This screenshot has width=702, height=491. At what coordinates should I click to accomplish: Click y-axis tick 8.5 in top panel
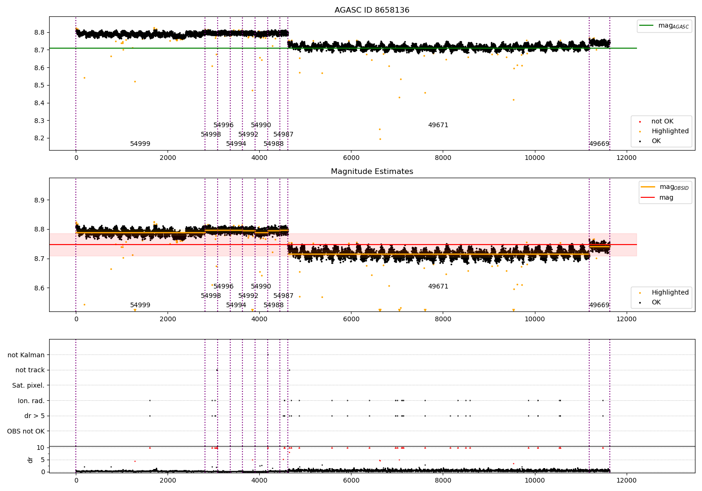[x=40, y=86]
